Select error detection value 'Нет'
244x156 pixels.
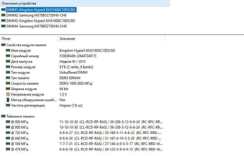click(62, 100)
